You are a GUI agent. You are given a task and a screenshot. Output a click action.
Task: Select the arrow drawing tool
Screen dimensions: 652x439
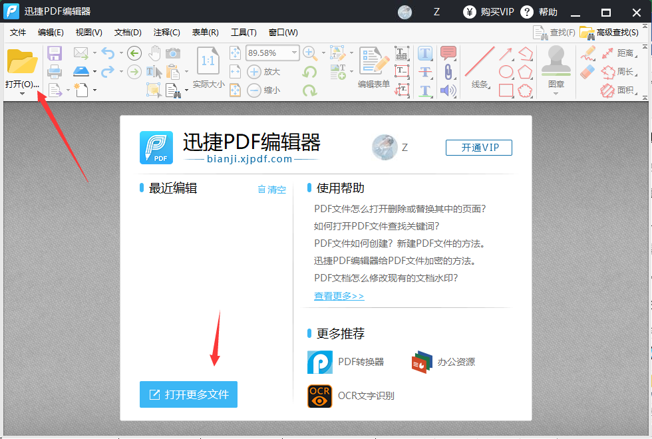[x=506, y=54]
